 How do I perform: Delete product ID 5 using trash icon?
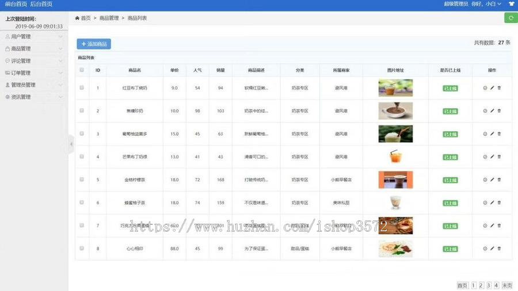tap(499, 180)
